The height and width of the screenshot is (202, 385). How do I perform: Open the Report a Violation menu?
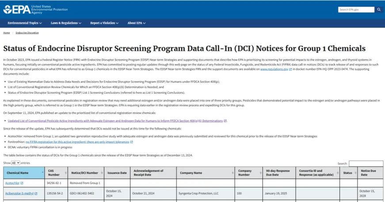(x=104, y=23)
